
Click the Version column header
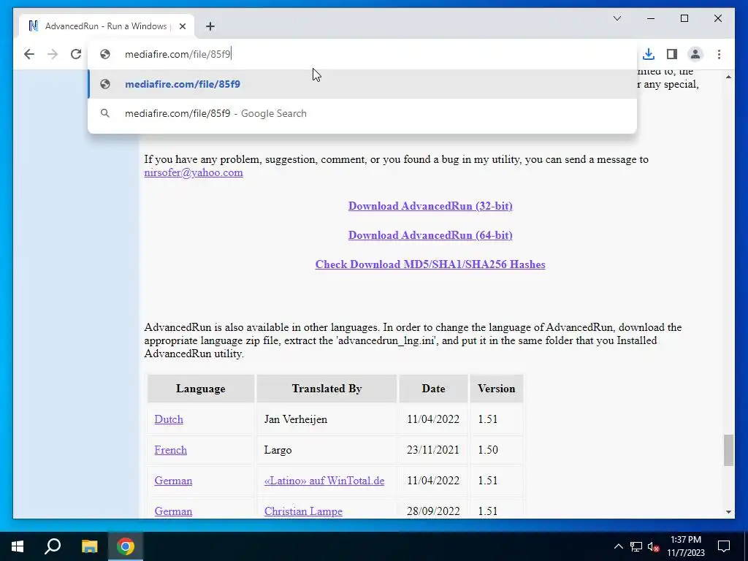point(496,389)
